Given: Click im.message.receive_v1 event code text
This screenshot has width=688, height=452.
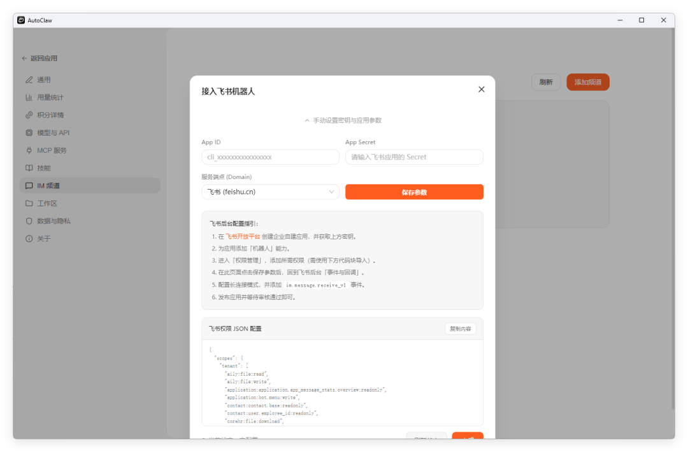Looking at the screenshot, I should point(316,285).
